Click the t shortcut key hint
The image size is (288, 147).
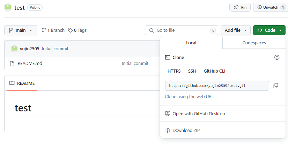(213, 30)
